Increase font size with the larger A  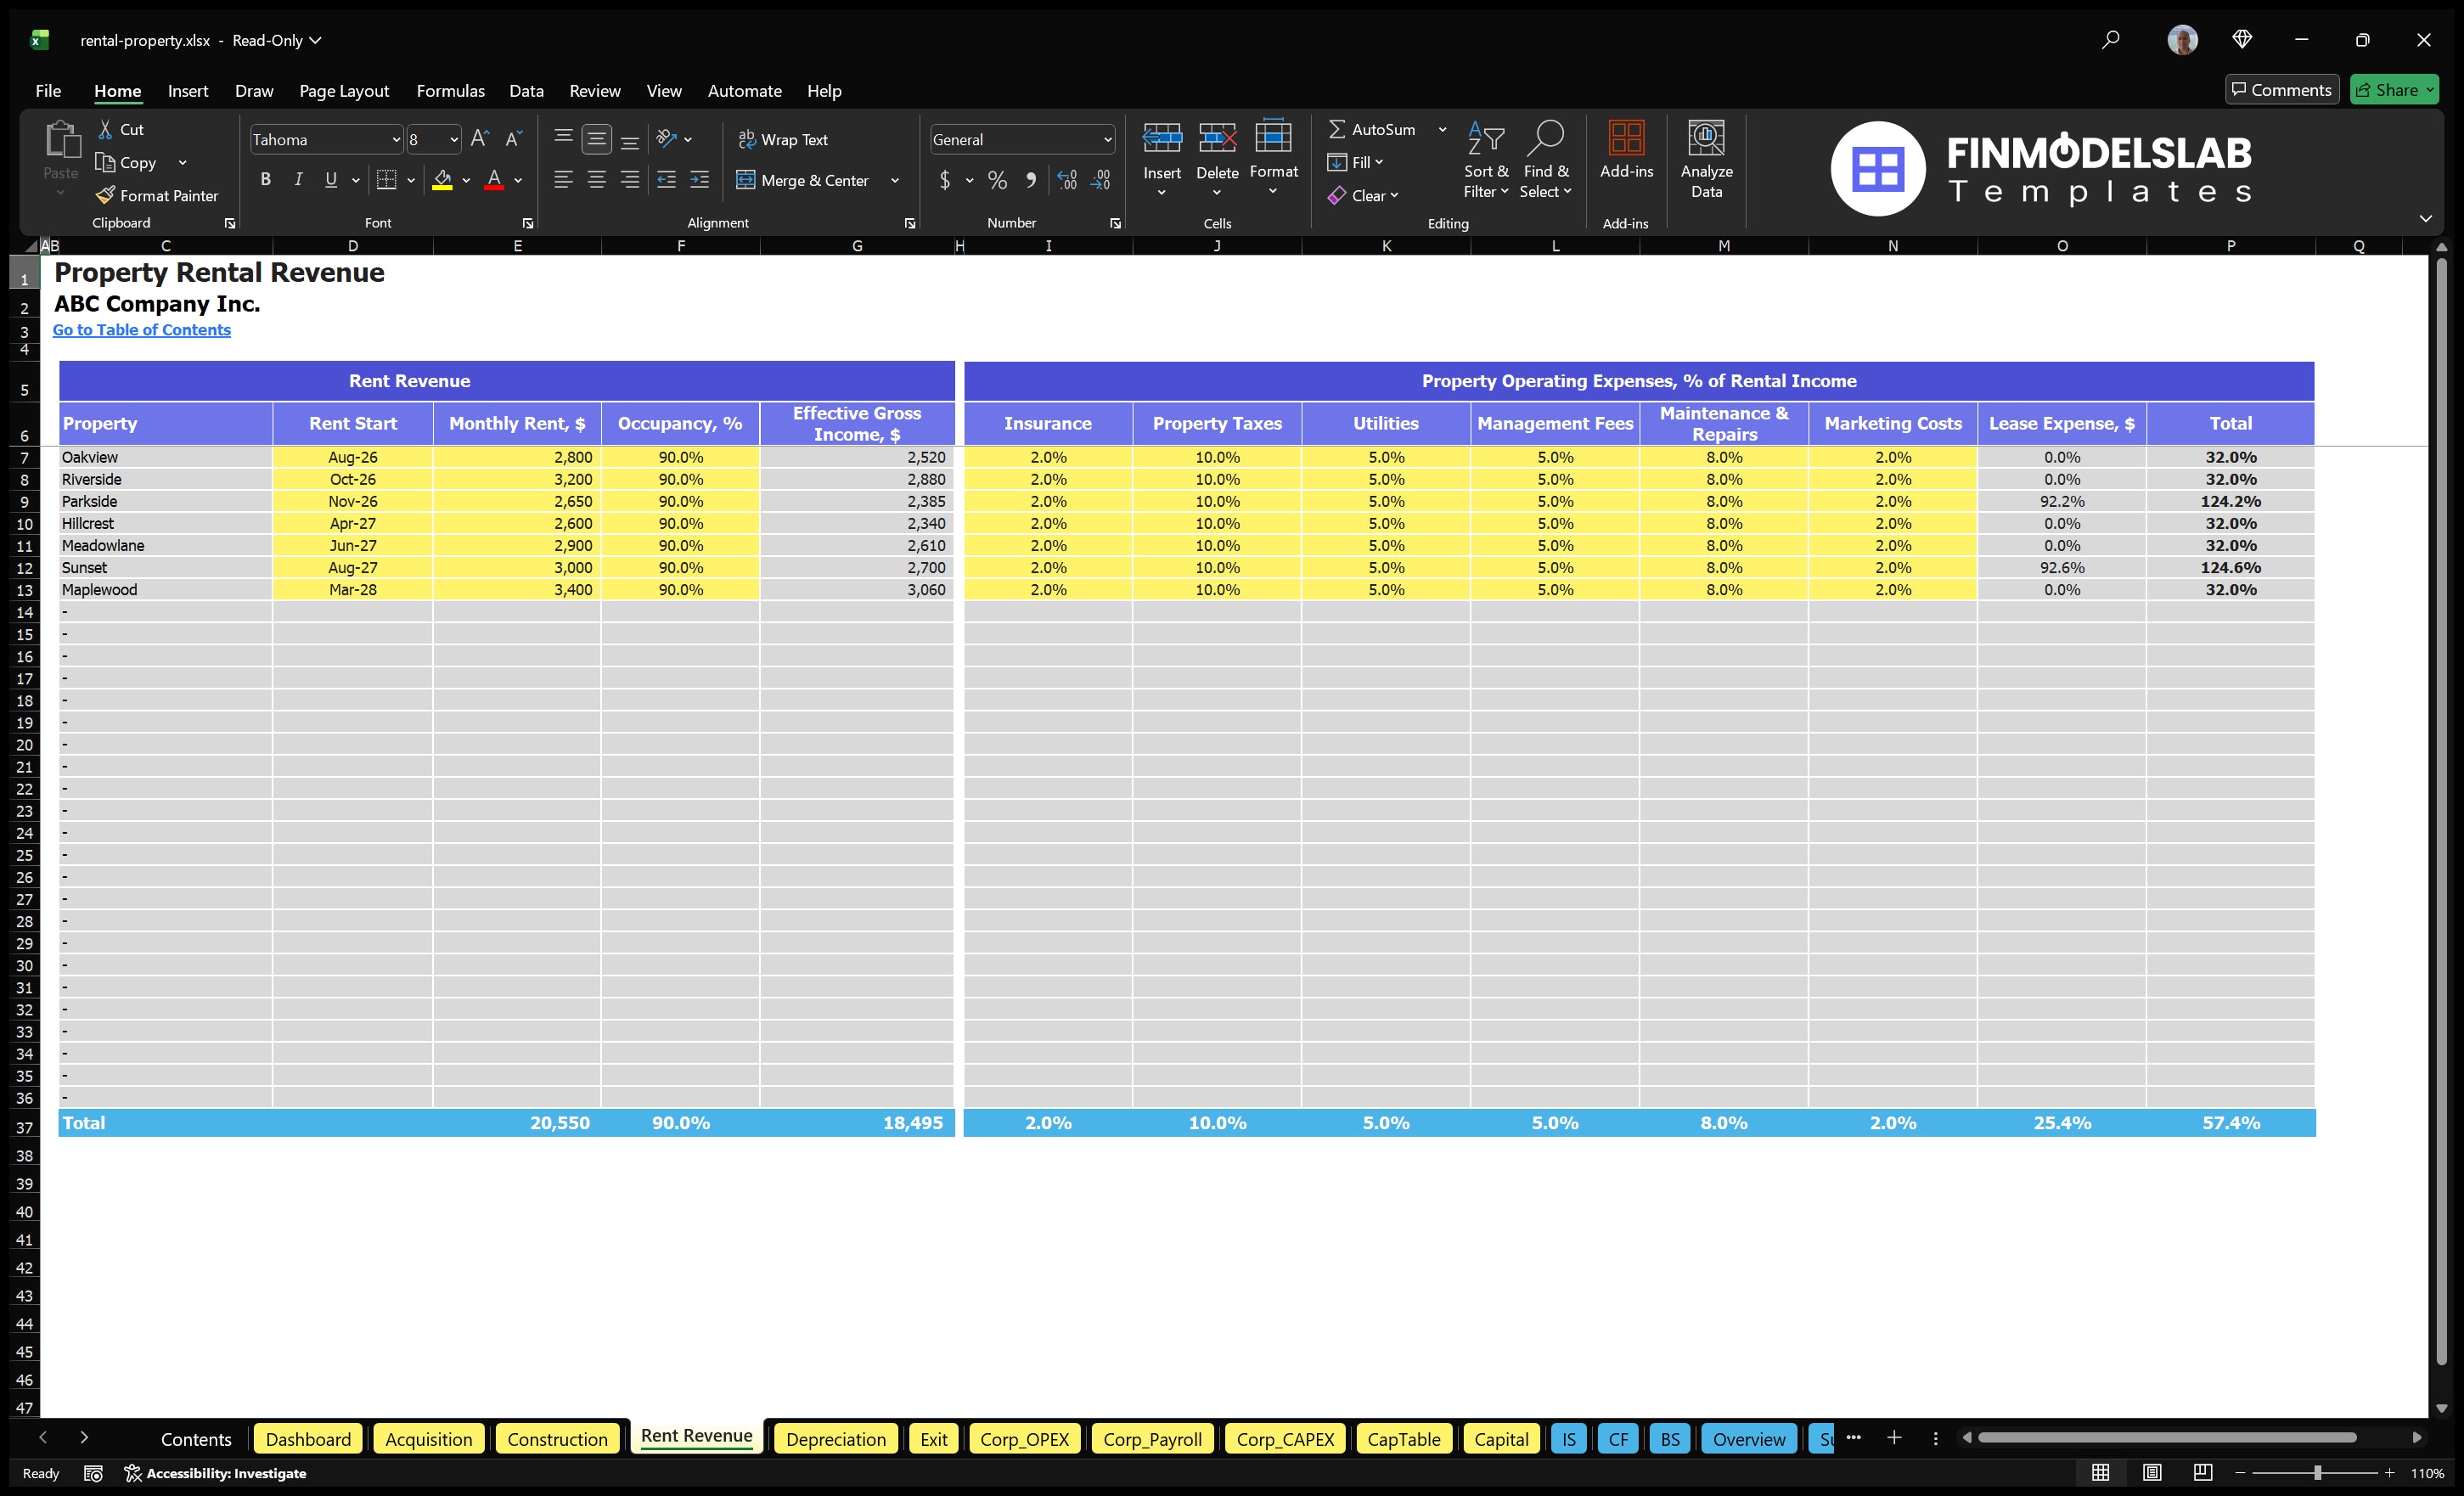pos(480,139)
